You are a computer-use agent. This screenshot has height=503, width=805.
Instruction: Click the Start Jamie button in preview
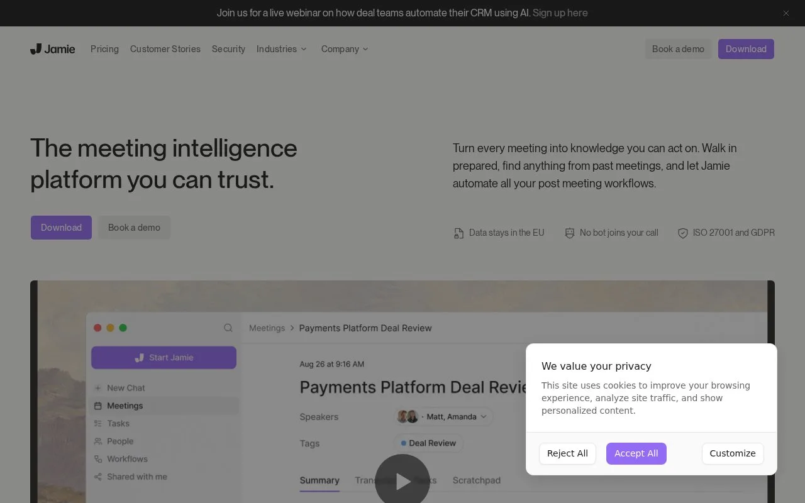click(x=164, y=358)
